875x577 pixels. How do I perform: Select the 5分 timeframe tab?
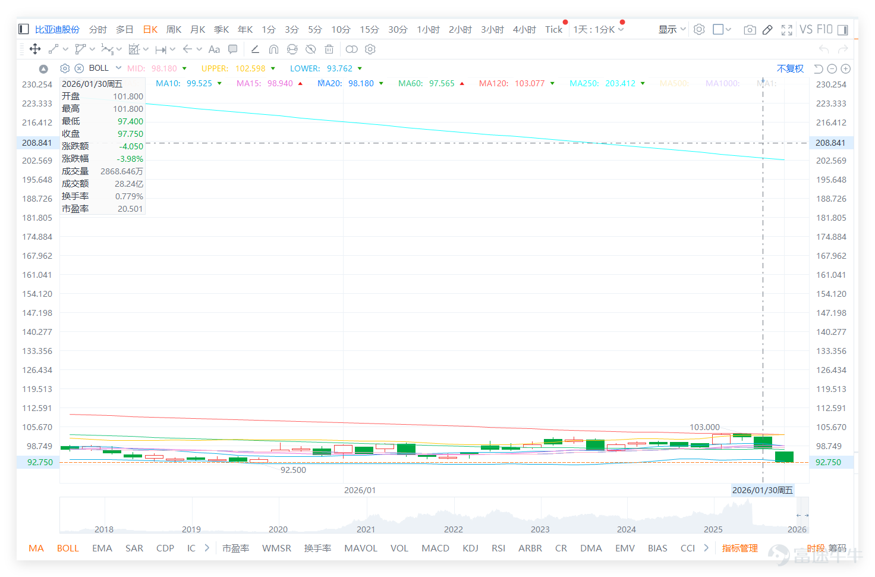point(315,29)
